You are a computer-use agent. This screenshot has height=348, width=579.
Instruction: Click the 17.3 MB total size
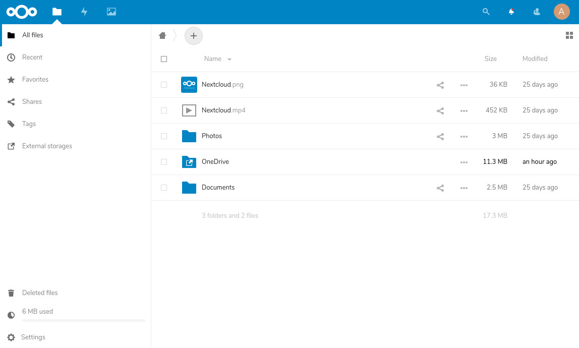[495, 215]
